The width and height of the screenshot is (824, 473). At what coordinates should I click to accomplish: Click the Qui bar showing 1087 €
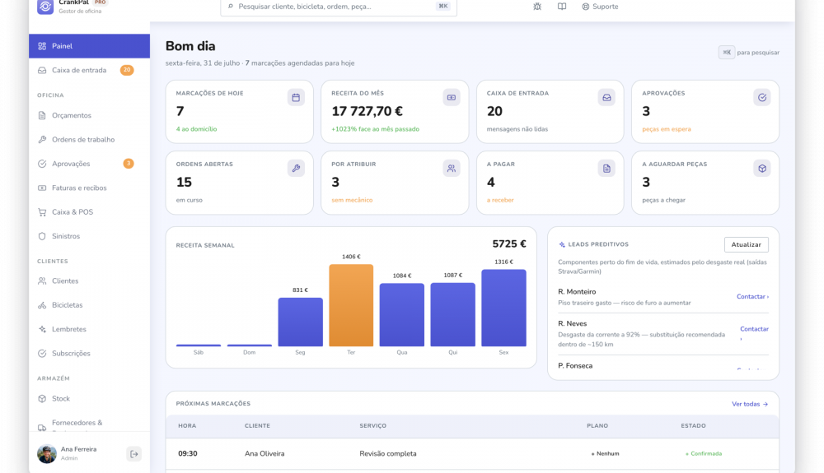[453, 314]
